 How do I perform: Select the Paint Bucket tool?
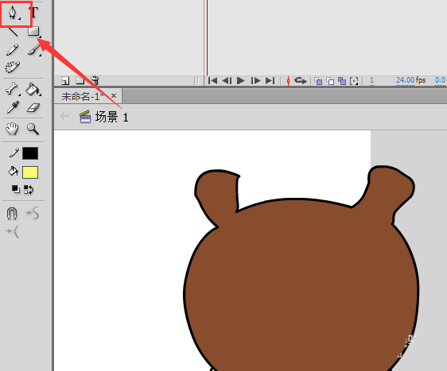pyautogui.click(x=33, y=89)
